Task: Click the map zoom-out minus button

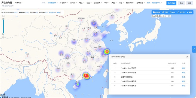Action: (3, 37)
